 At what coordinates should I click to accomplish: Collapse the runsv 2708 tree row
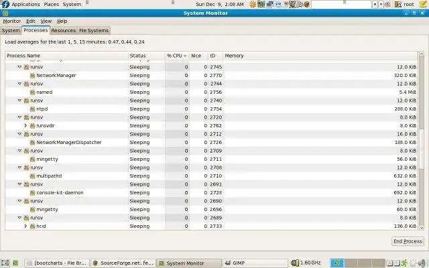point(19,167)
